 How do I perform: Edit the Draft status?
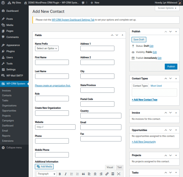(151, 46)
